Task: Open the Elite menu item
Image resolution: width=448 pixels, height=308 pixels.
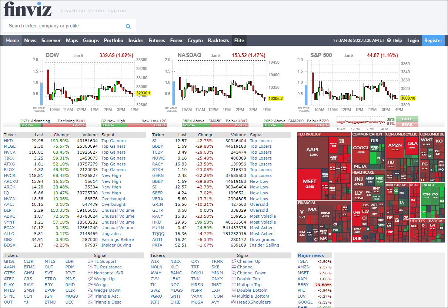Action: (x=239, y=40)
